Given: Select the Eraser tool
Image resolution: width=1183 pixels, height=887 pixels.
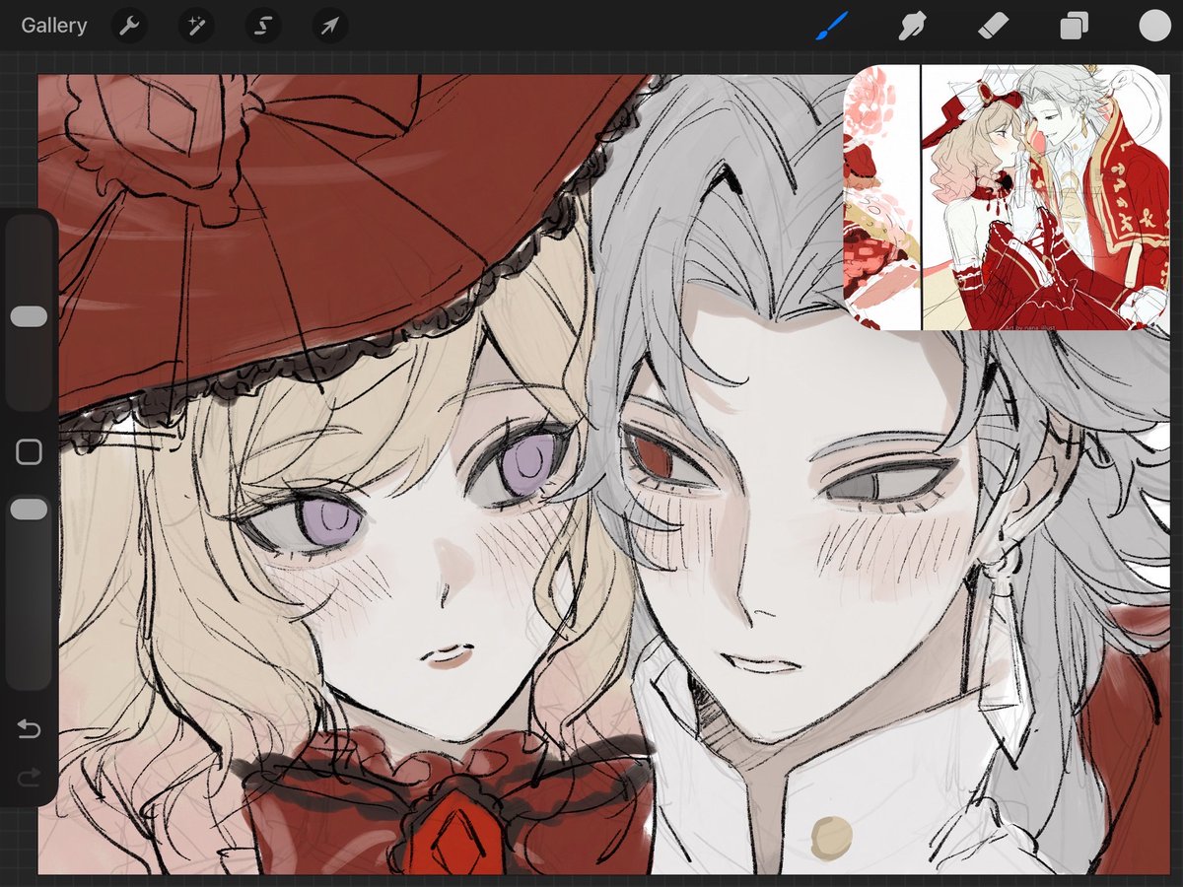Looking at the screenshot, I should pos(995,26).
